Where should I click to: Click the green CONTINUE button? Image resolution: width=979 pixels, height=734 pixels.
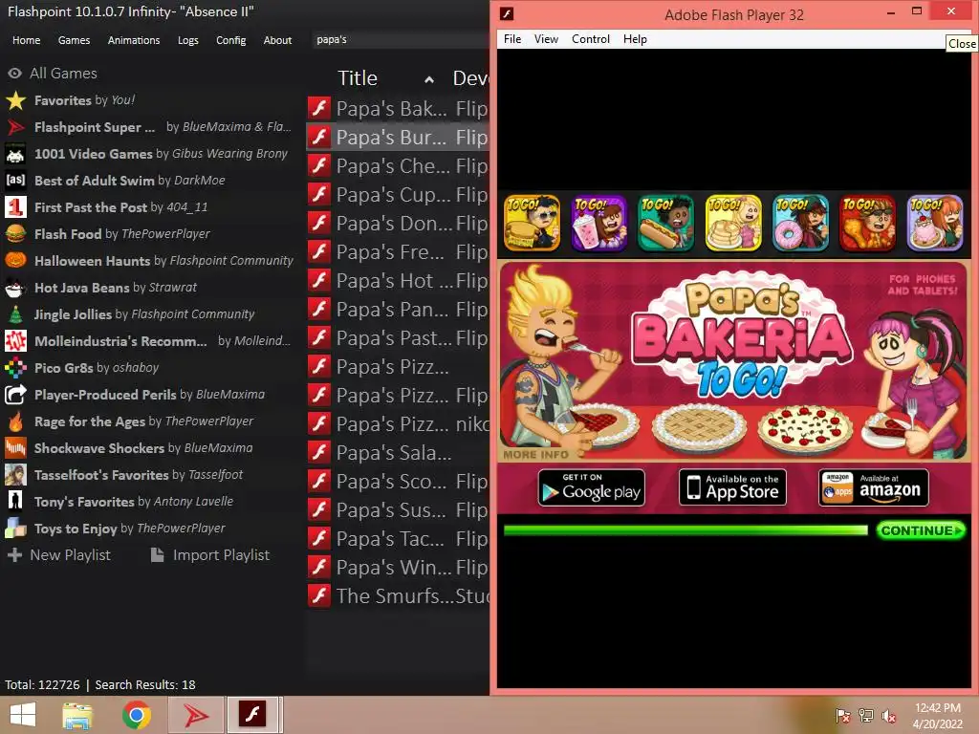pyautogui.click(x=921, y=530)
